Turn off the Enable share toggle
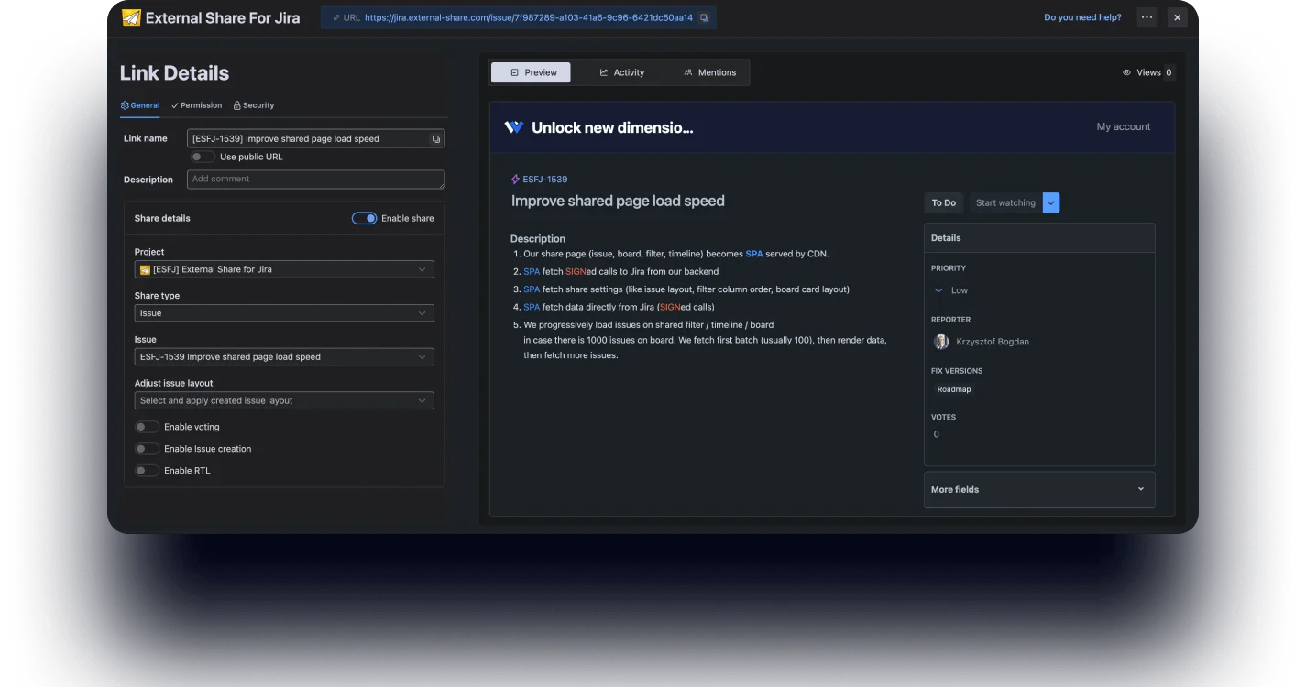1306x687 pixels. pos(365,218)
